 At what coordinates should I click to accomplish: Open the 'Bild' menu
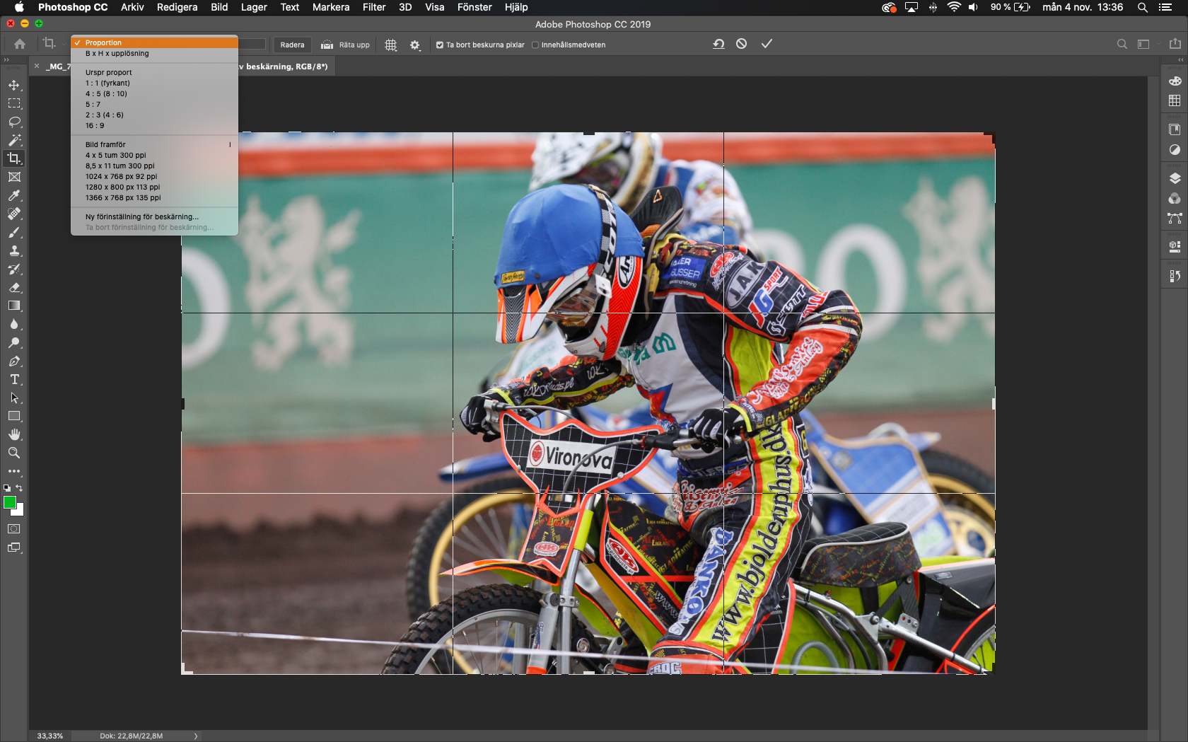pos(219,7)
